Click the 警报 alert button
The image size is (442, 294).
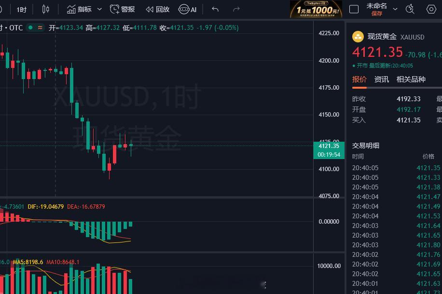pyautogui.click(x=122, y=9)
